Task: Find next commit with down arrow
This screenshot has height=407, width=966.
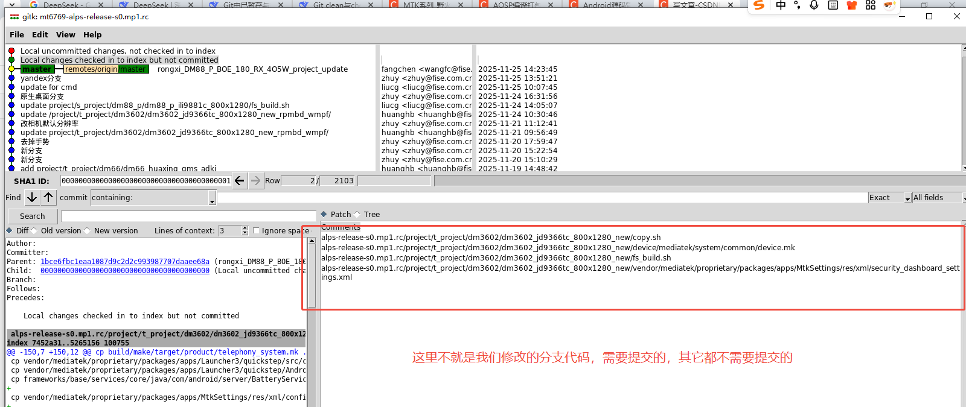Action: pyautogui.click(x=32, y=197)
